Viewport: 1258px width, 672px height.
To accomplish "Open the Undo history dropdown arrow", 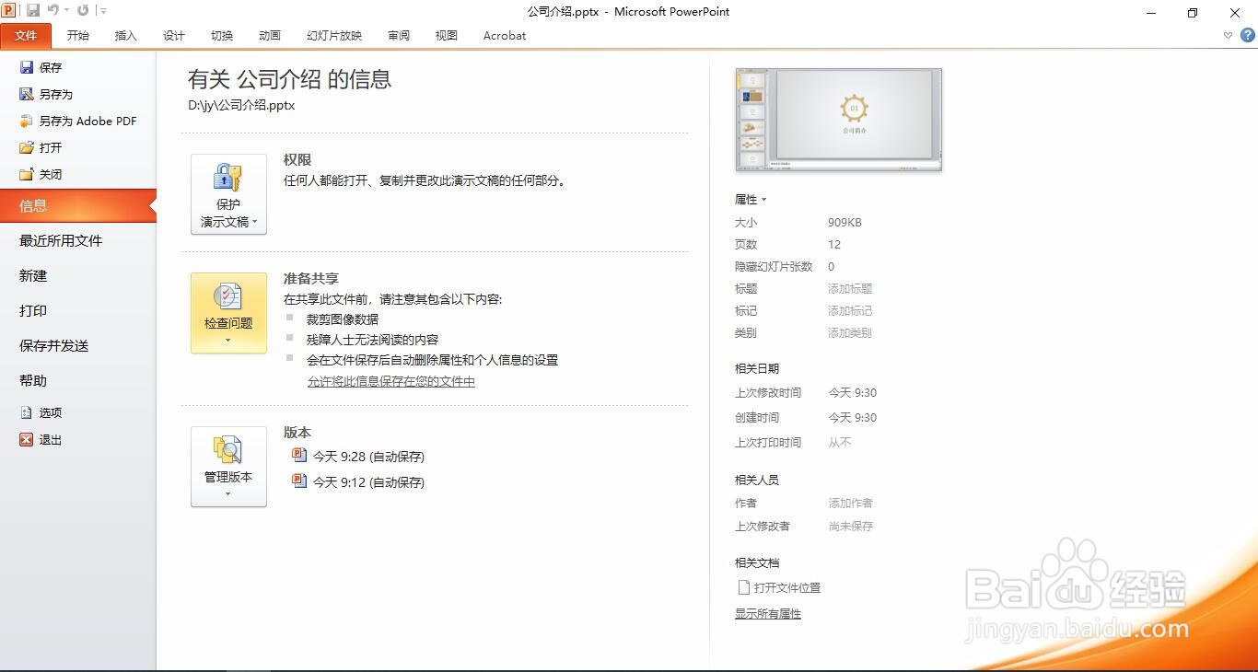I will (66, 11).
